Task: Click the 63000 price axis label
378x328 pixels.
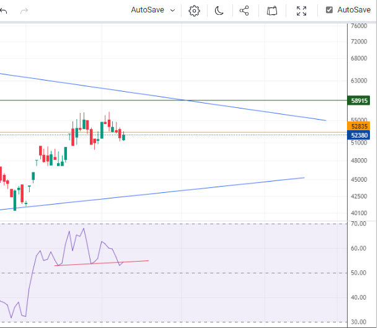Action: click(359, 81)
